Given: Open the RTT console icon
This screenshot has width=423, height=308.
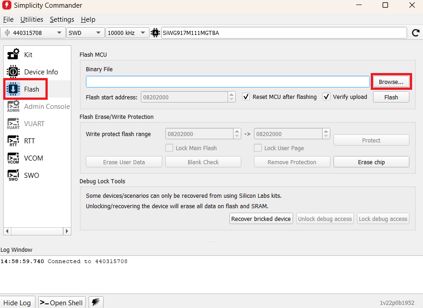Looking at the screenshot, I should point(13,141).
